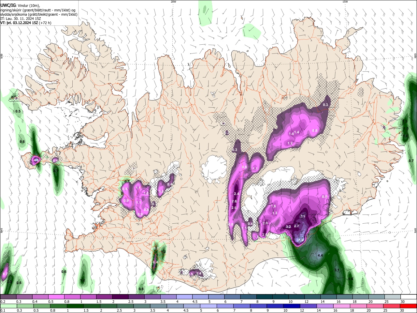Screen dimensions: 417x313
Task: Click the '0.1' label on the rain scale
Action: coord(3,310)
